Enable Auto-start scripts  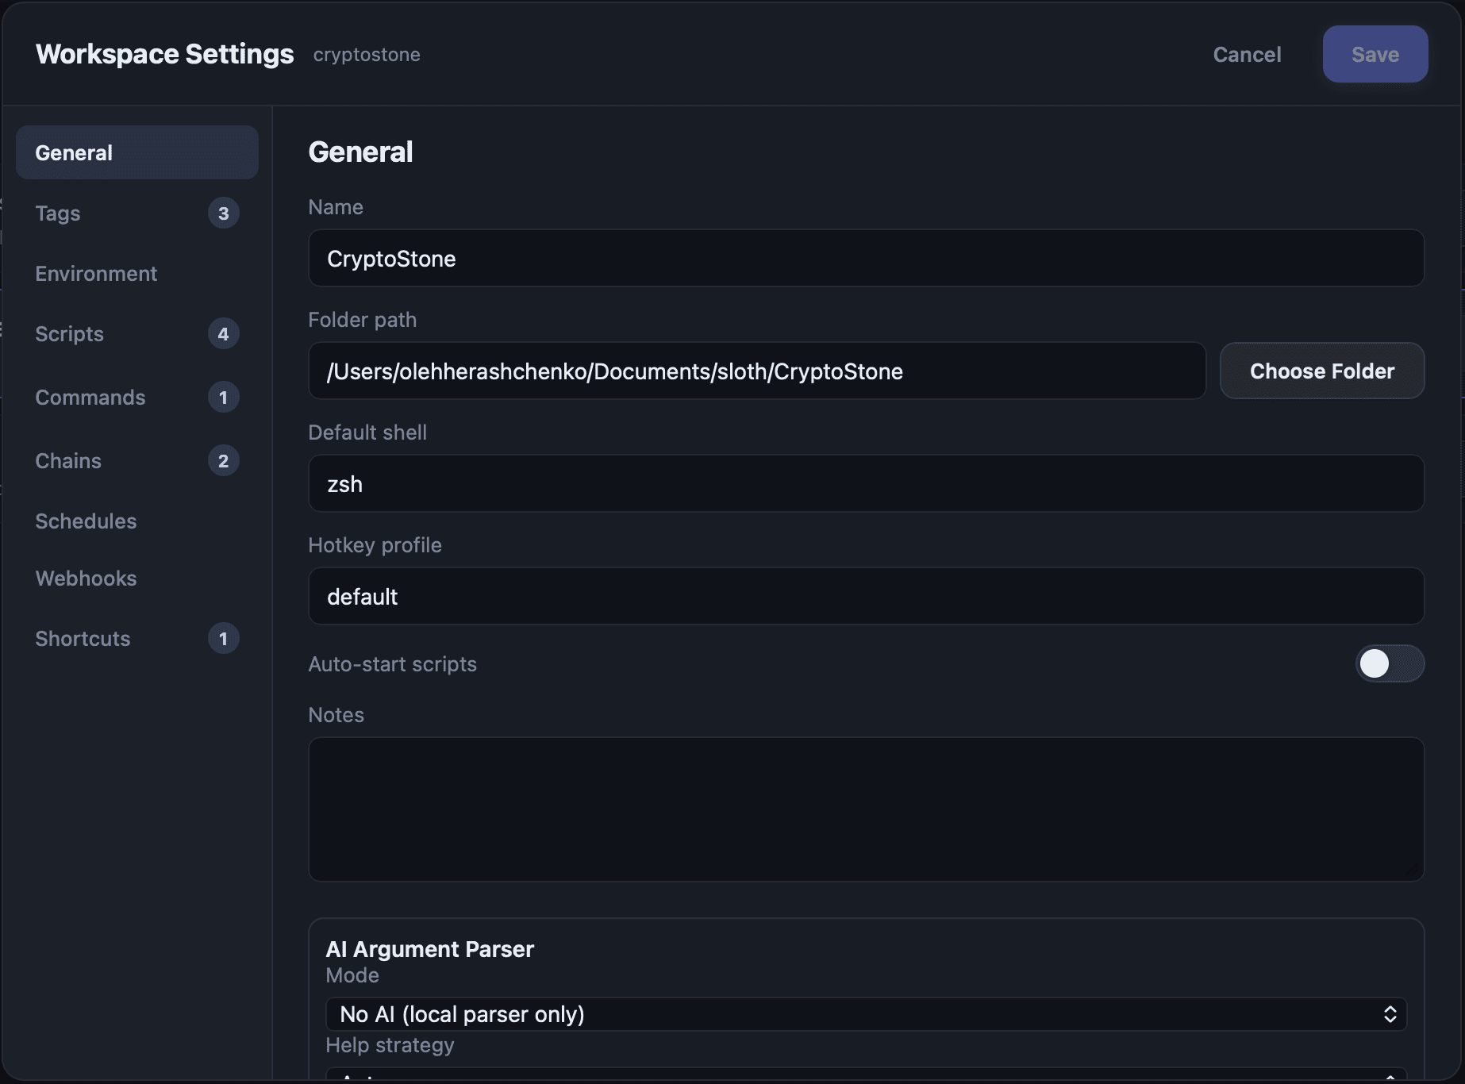coord(1389,664)
